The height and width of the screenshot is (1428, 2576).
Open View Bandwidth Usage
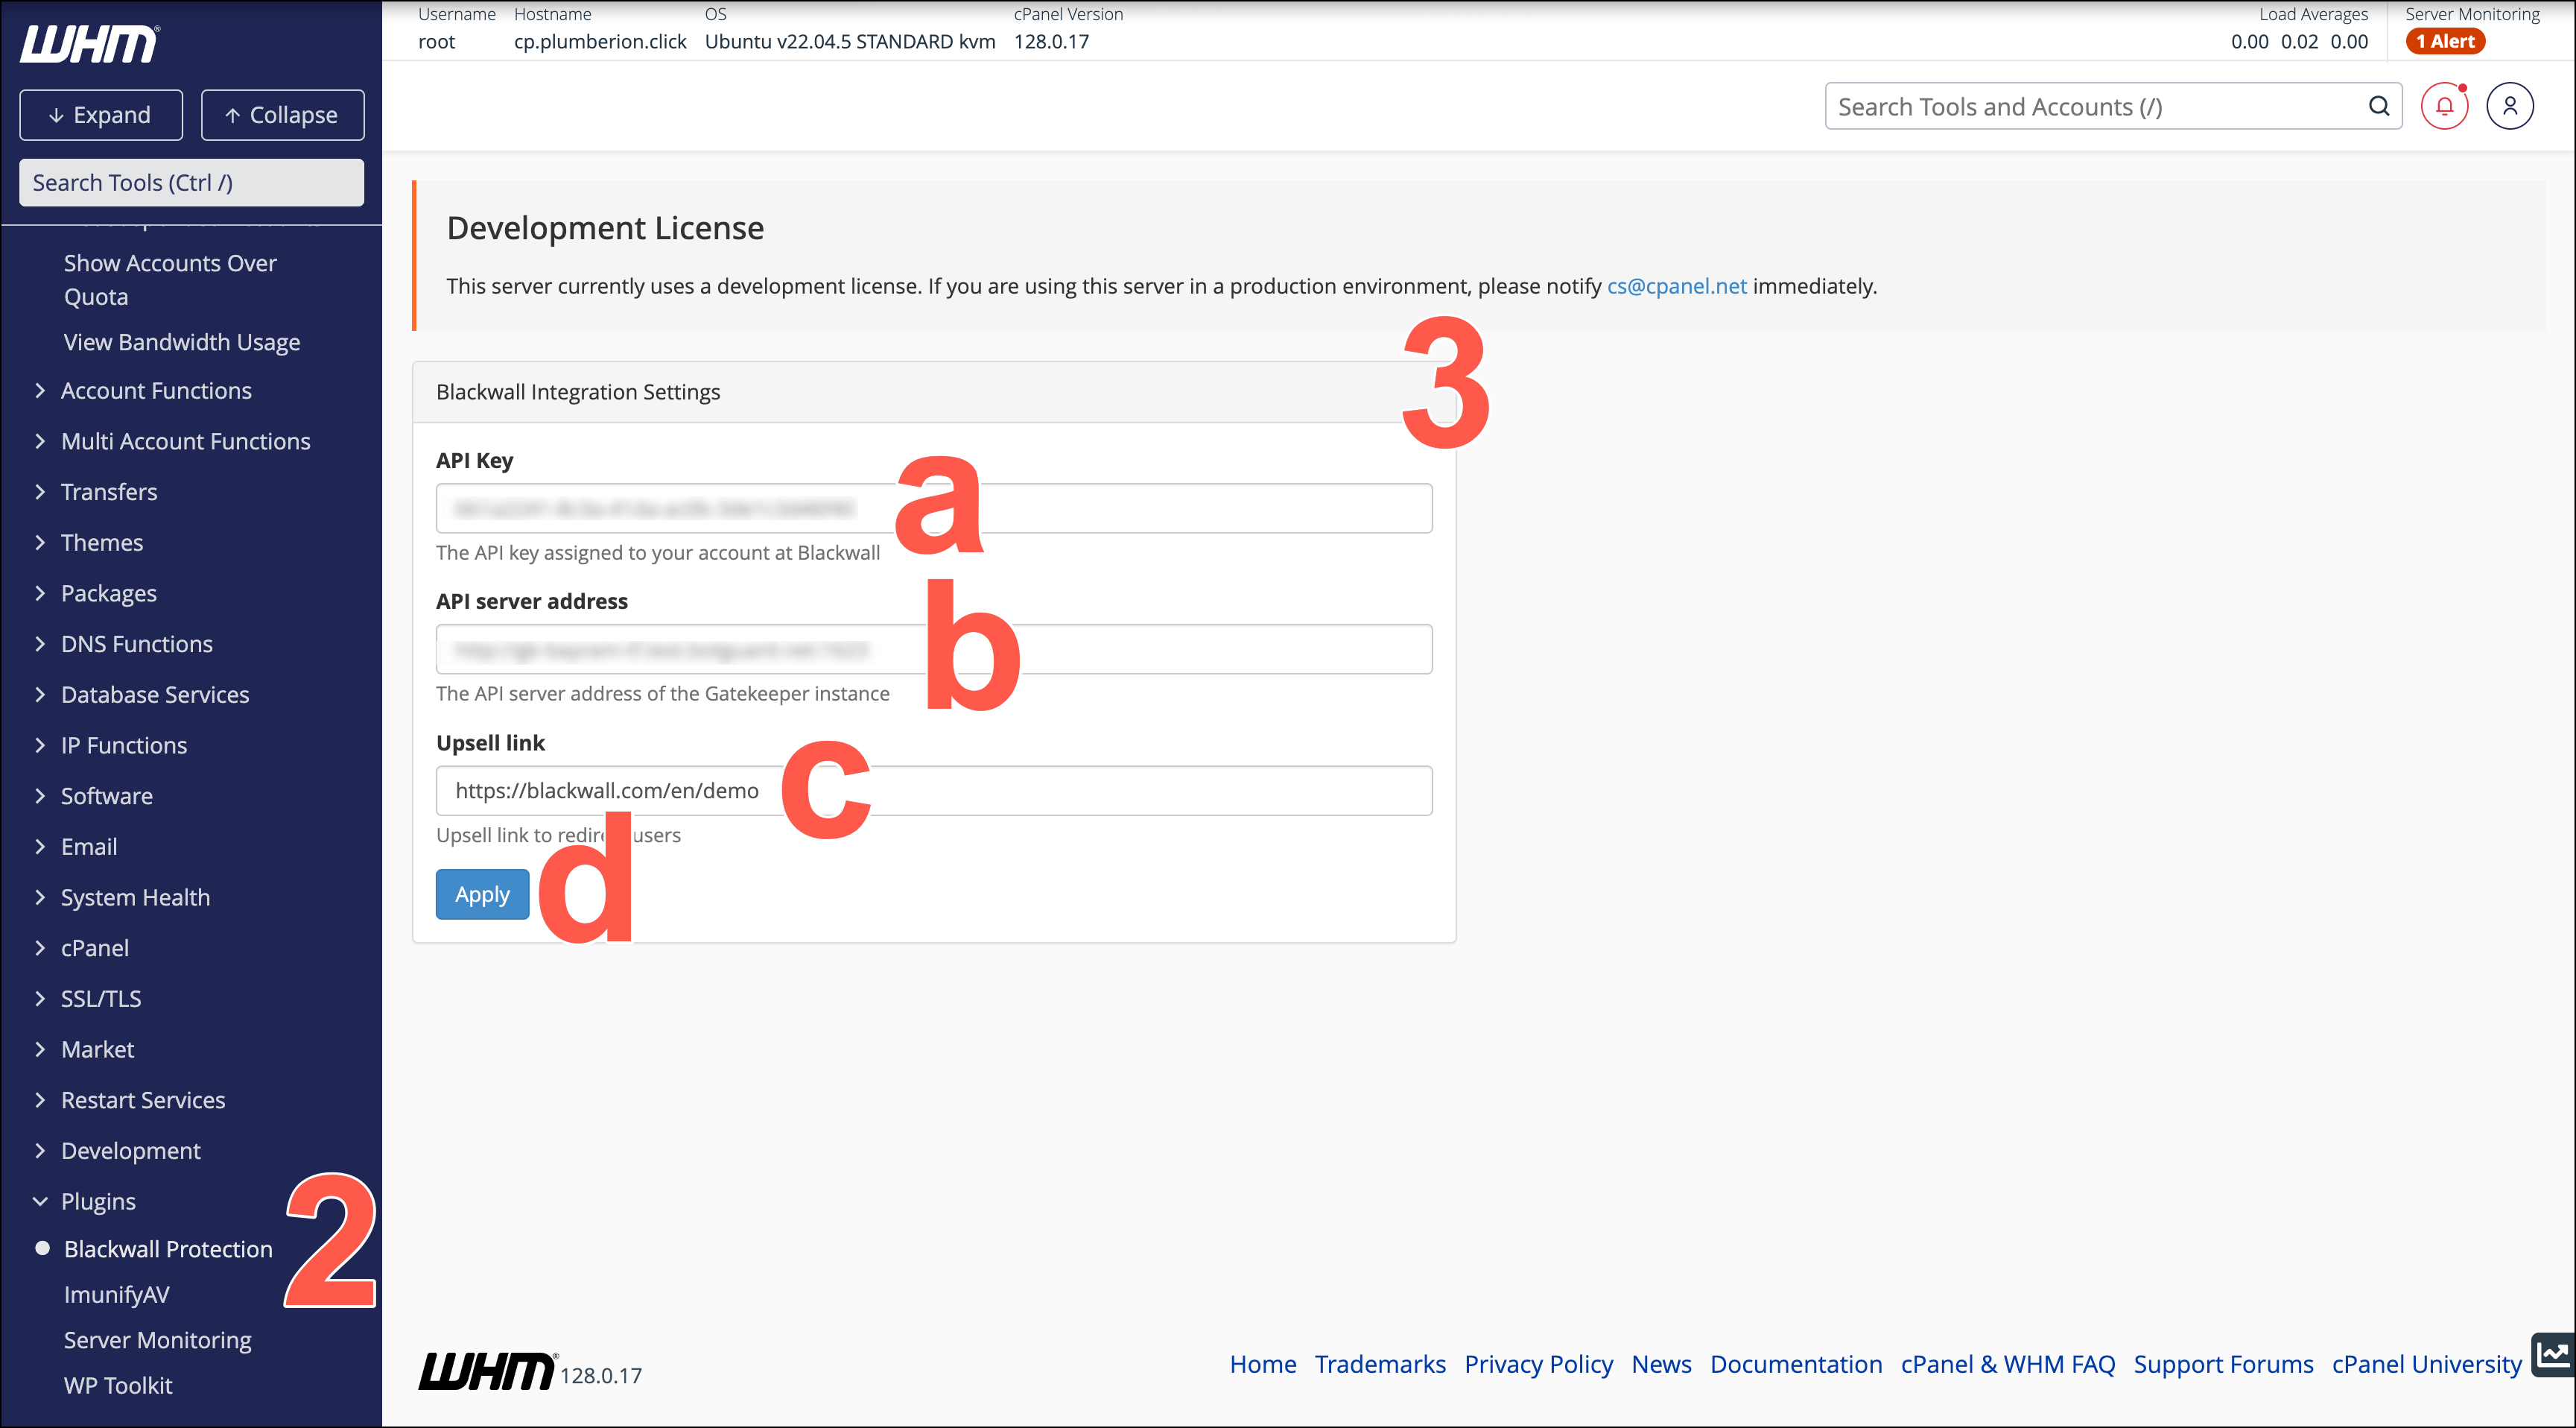182,342
